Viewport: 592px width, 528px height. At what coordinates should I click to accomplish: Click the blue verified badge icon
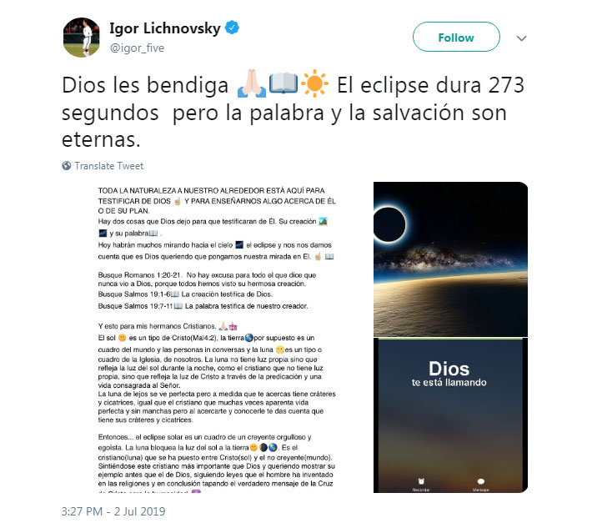coord(232,28)
